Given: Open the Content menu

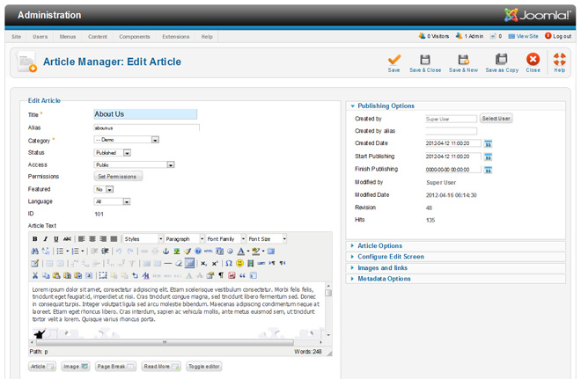Looking at the screenshot, I should pyautogui.click(x=97, y=37).
